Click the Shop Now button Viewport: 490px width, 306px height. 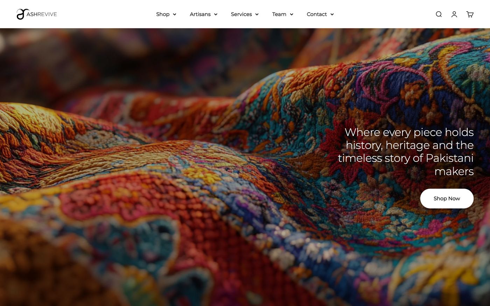tap(447, 199)
